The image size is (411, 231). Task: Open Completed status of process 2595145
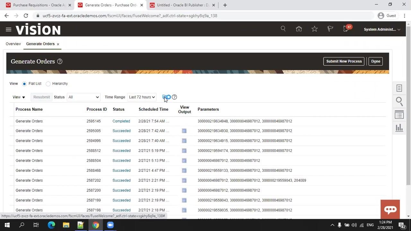click(121, 121)
